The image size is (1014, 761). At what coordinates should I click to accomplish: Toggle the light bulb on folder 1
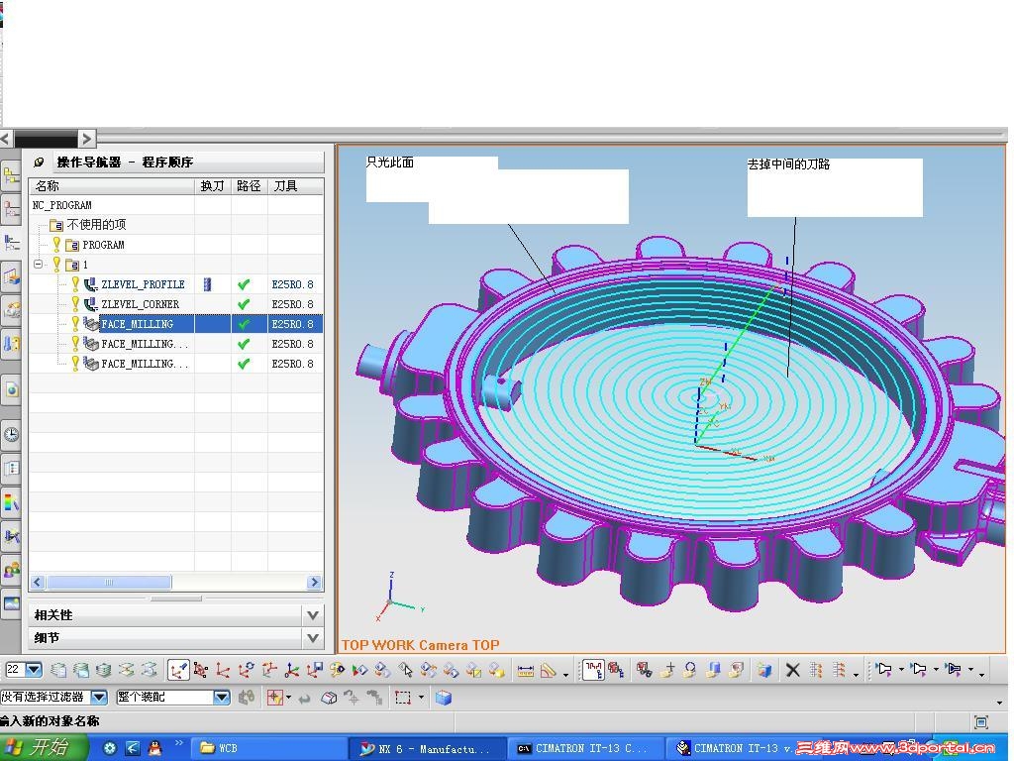tap(56, 264)
